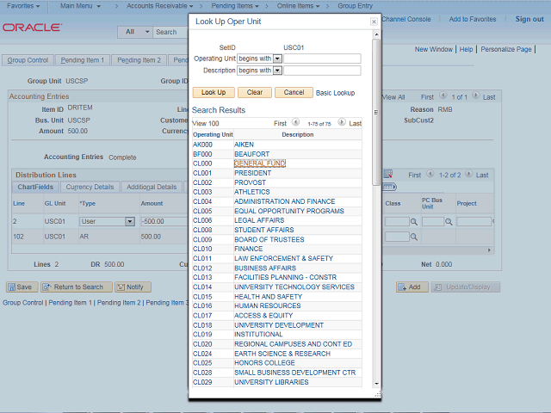
Task: Select operating unit CL005
Action: pos(202,211)
